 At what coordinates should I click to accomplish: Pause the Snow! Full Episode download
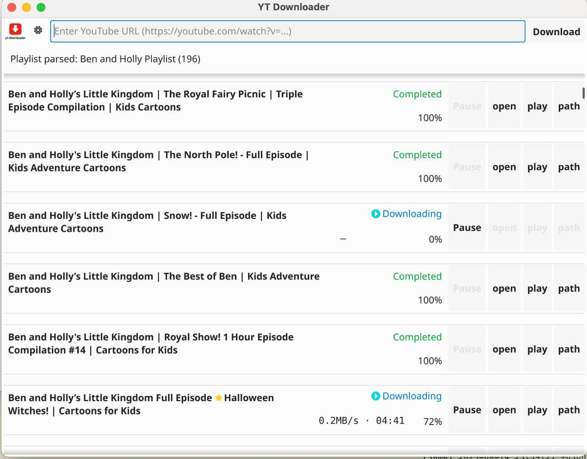pos(467,228)
